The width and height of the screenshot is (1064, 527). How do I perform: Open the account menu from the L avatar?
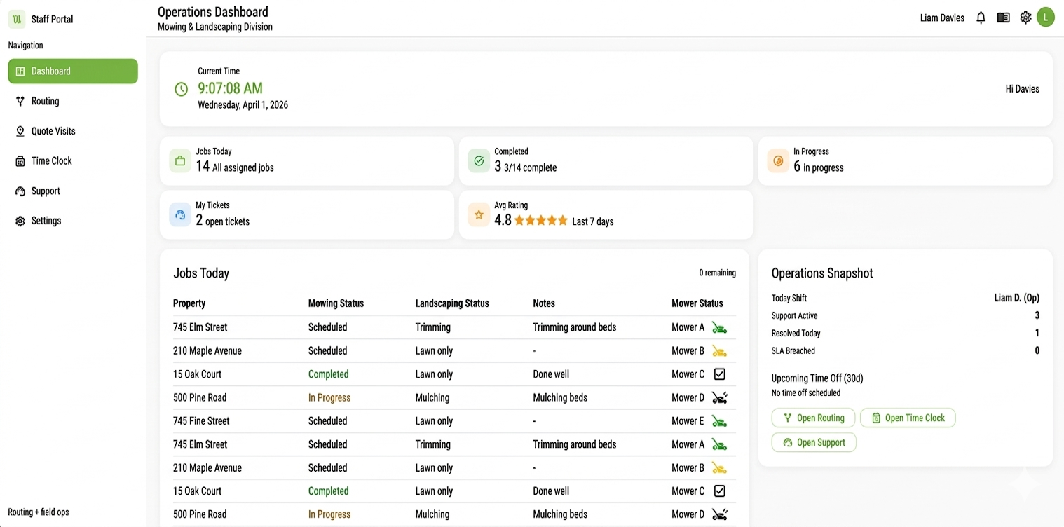pos(1046,17)
